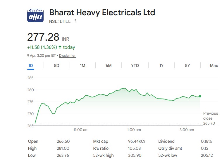Select the Max time range tab
Screen dimensions: 222x167
214,66
